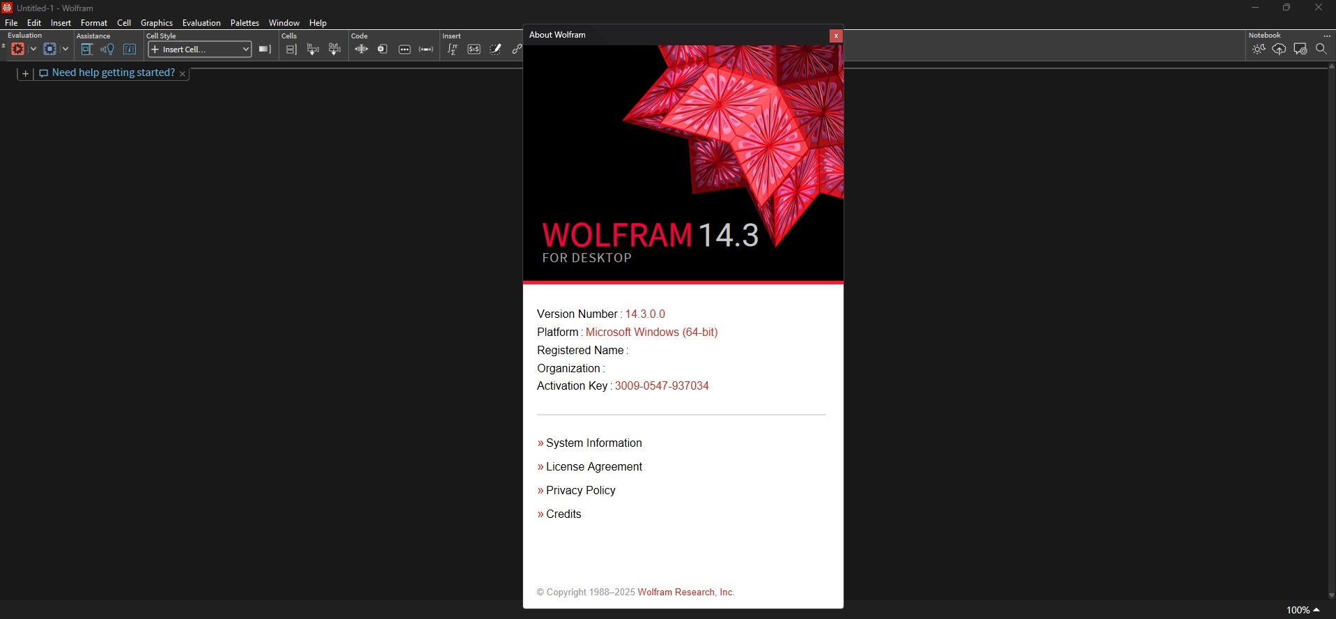Click the In cell arrow icon
Image resolution: width=1336 pixels, height=619 pixels.
pyautogui.click(x=313, y=49)
